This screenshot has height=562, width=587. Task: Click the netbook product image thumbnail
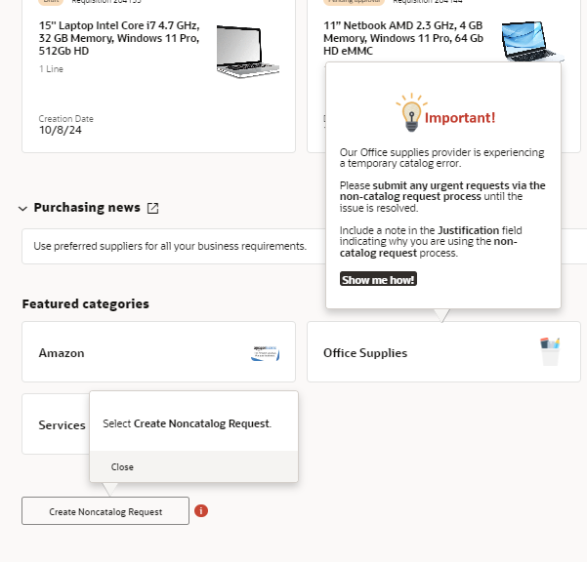532,40
